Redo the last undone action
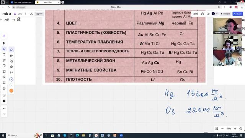245x138 pixels. (x=4, y=114)
